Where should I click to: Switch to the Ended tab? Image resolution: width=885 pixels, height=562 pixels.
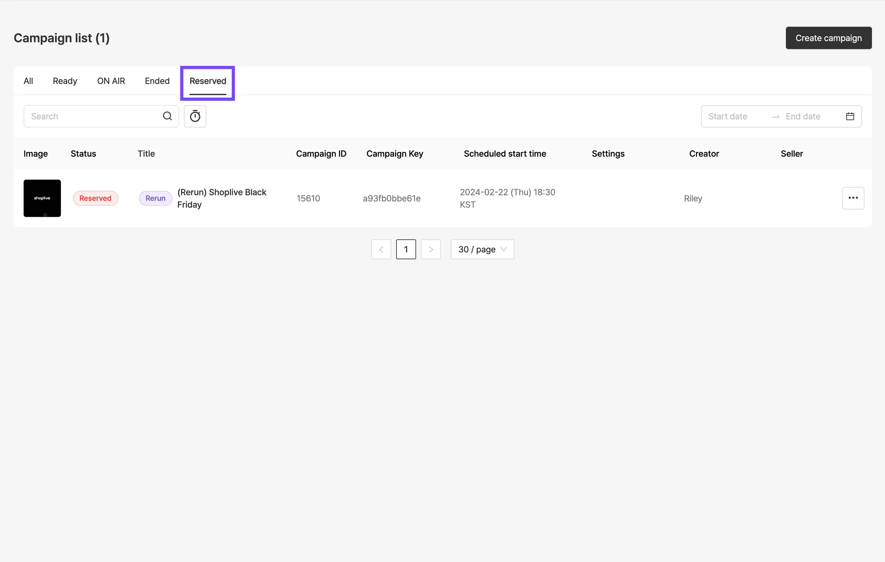(x=157, y=81)
